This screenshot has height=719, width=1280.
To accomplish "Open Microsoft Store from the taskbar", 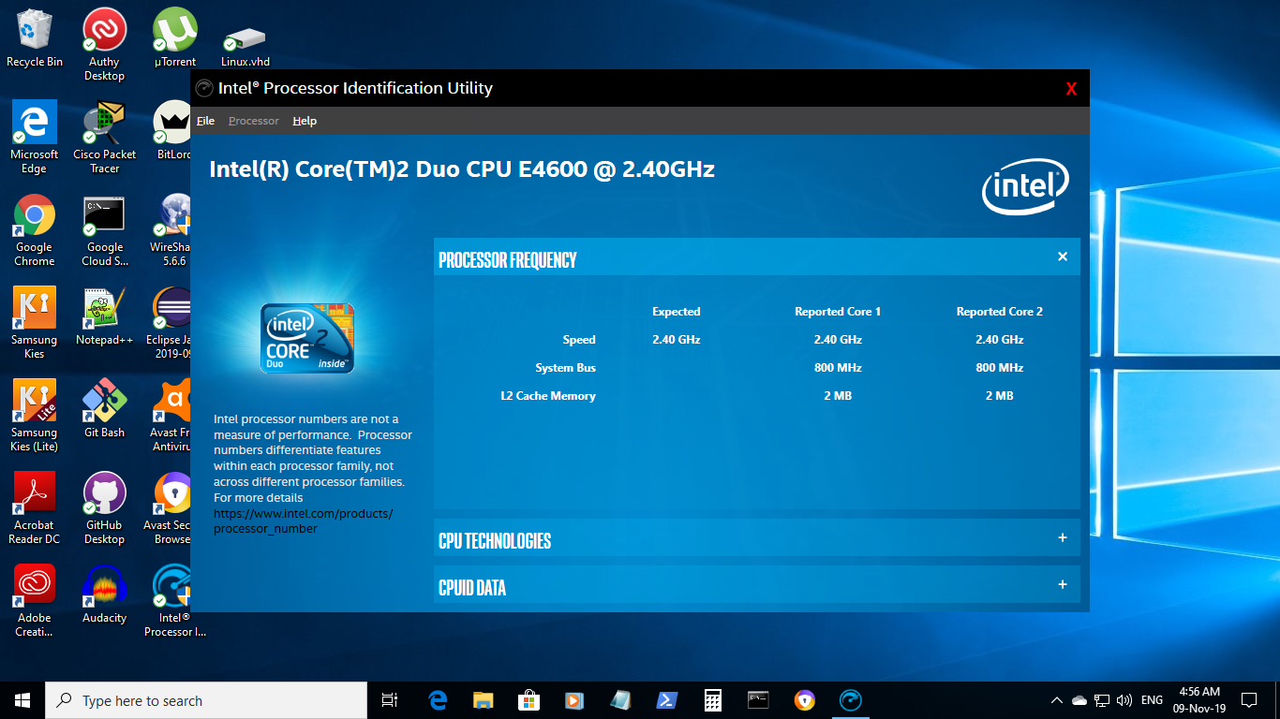I will click(x=529, y=700).
